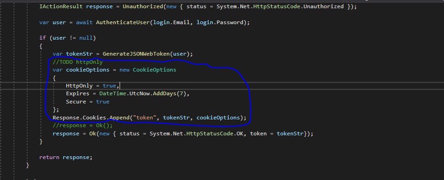Click the IActionResult type name
The height and width of the screenshot is (180, 444).
tap(61, 6)
